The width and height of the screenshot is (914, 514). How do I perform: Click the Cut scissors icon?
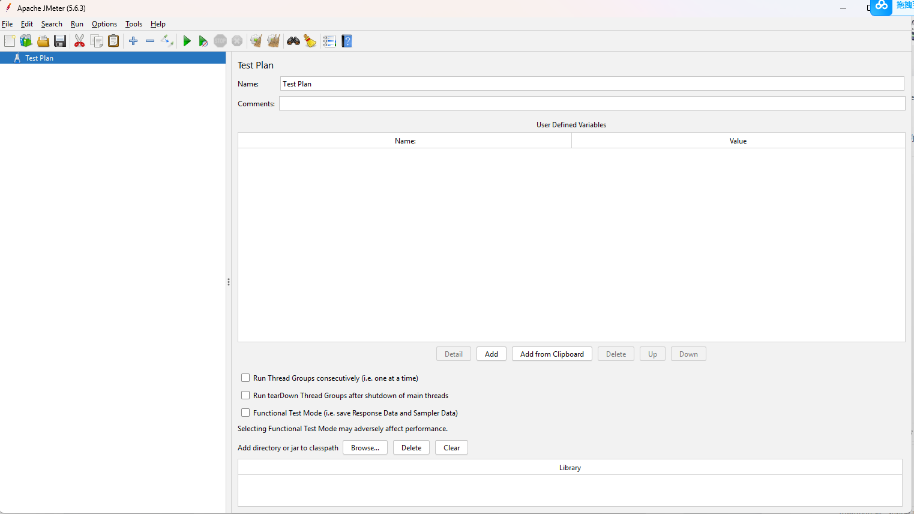click(79, 41)
